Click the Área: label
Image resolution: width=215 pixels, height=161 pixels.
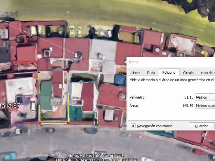tap(134, 106)
